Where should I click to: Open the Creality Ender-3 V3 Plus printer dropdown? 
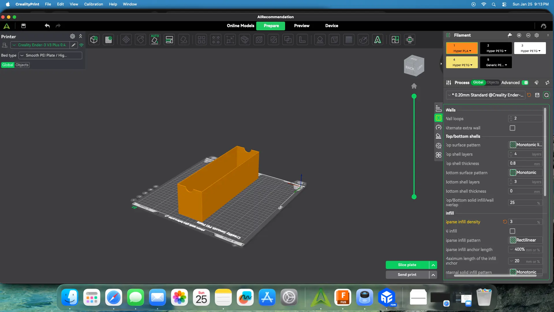click(x=40, y=45)
